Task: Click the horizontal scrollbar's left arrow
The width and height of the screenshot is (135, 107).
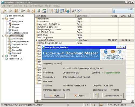Action: pyautogui.click(x=36, y=101)
